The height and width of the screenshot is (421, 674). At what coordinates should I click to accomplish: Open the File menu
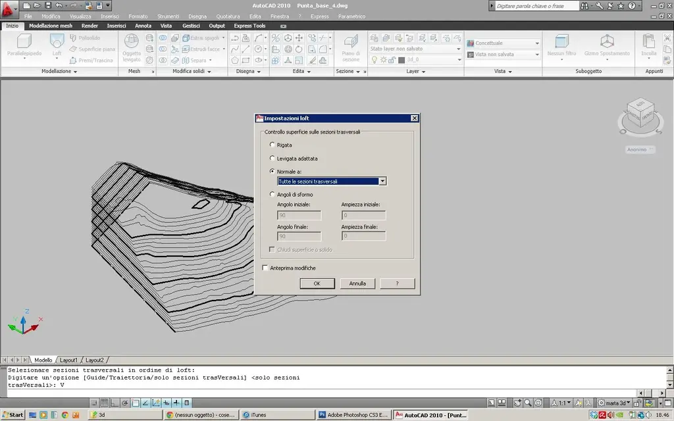point(28,16)
